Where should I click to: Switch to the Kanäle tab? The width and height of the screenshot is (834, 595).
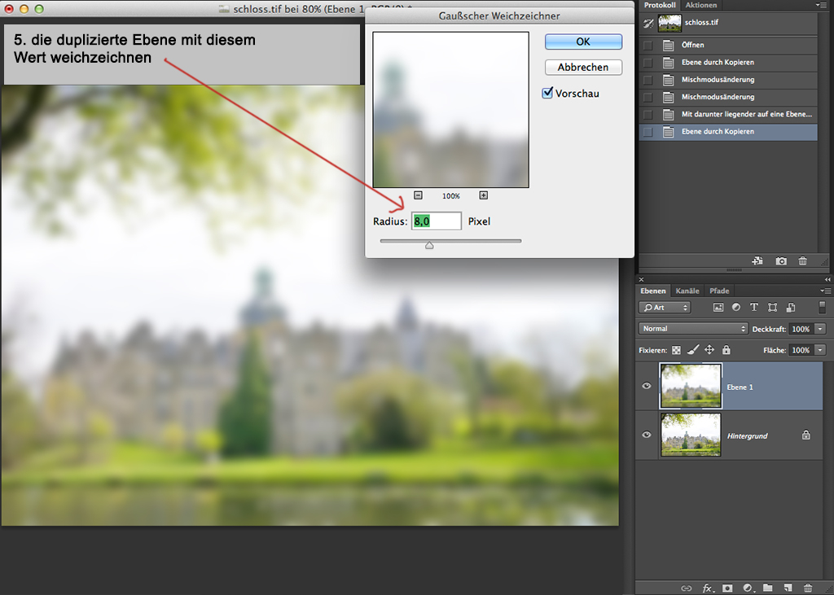[x=687, y=291]
